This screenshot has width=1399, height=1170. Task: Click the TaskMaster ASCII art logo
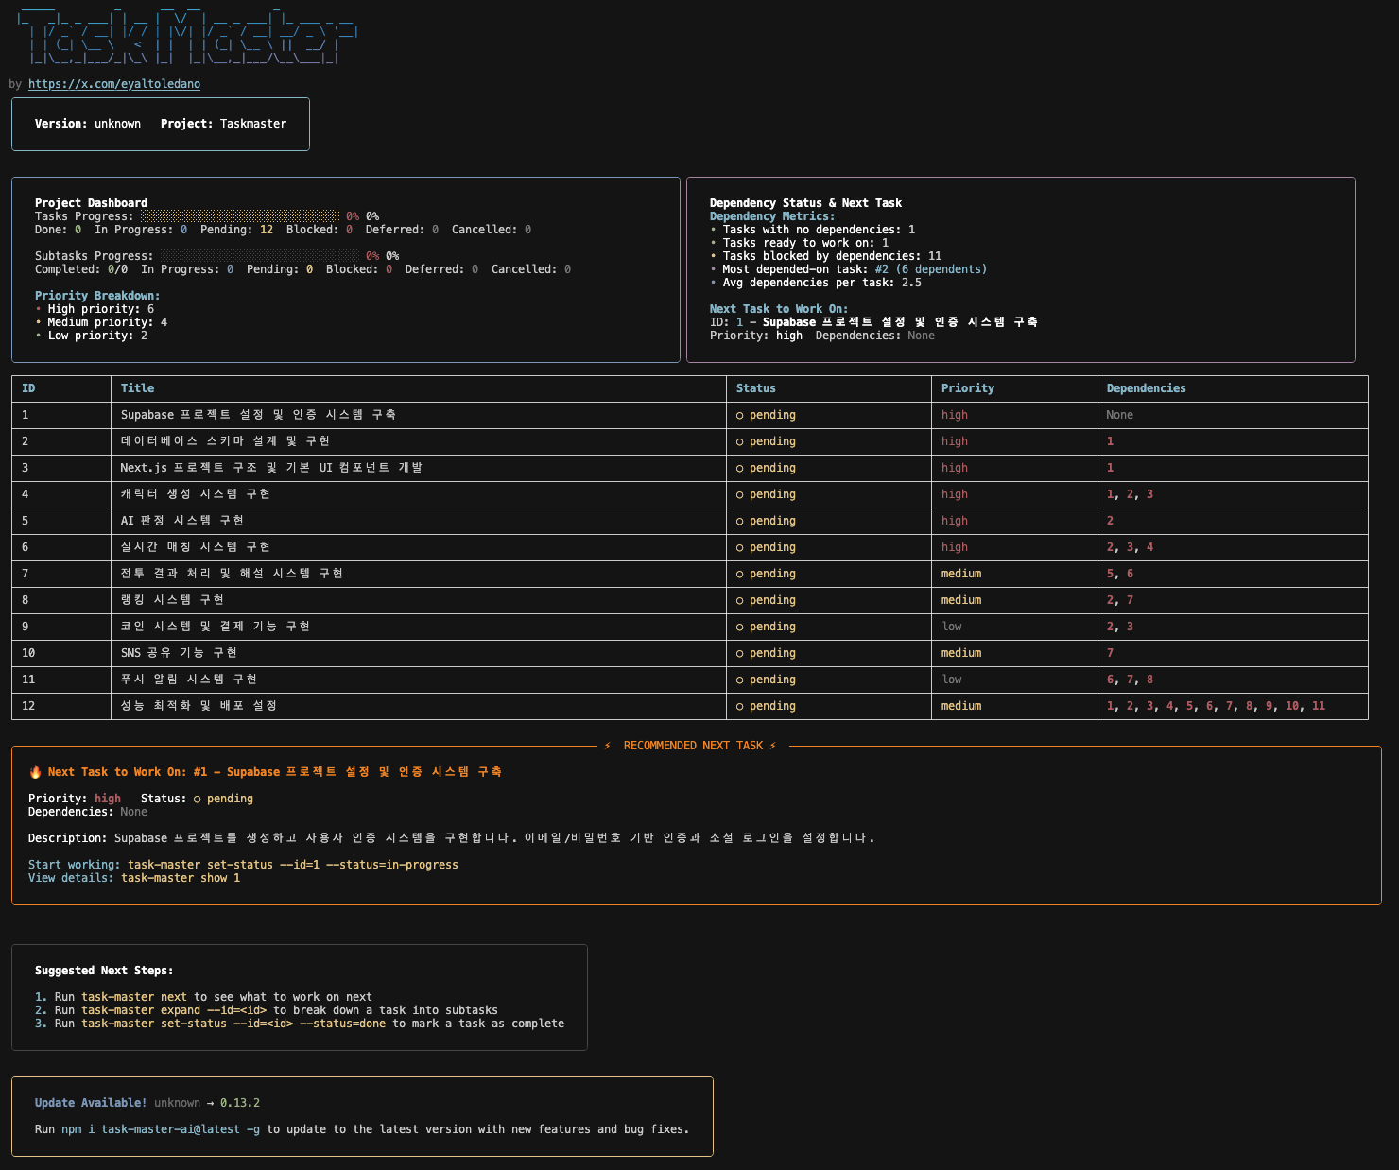tap(187, 37)
